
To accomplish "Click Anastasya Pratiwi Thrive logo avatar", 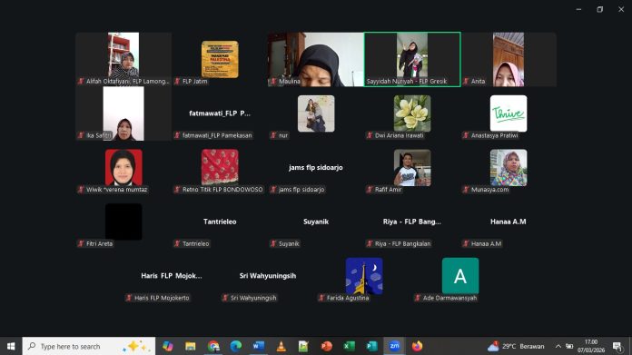I will coord(509,113).
